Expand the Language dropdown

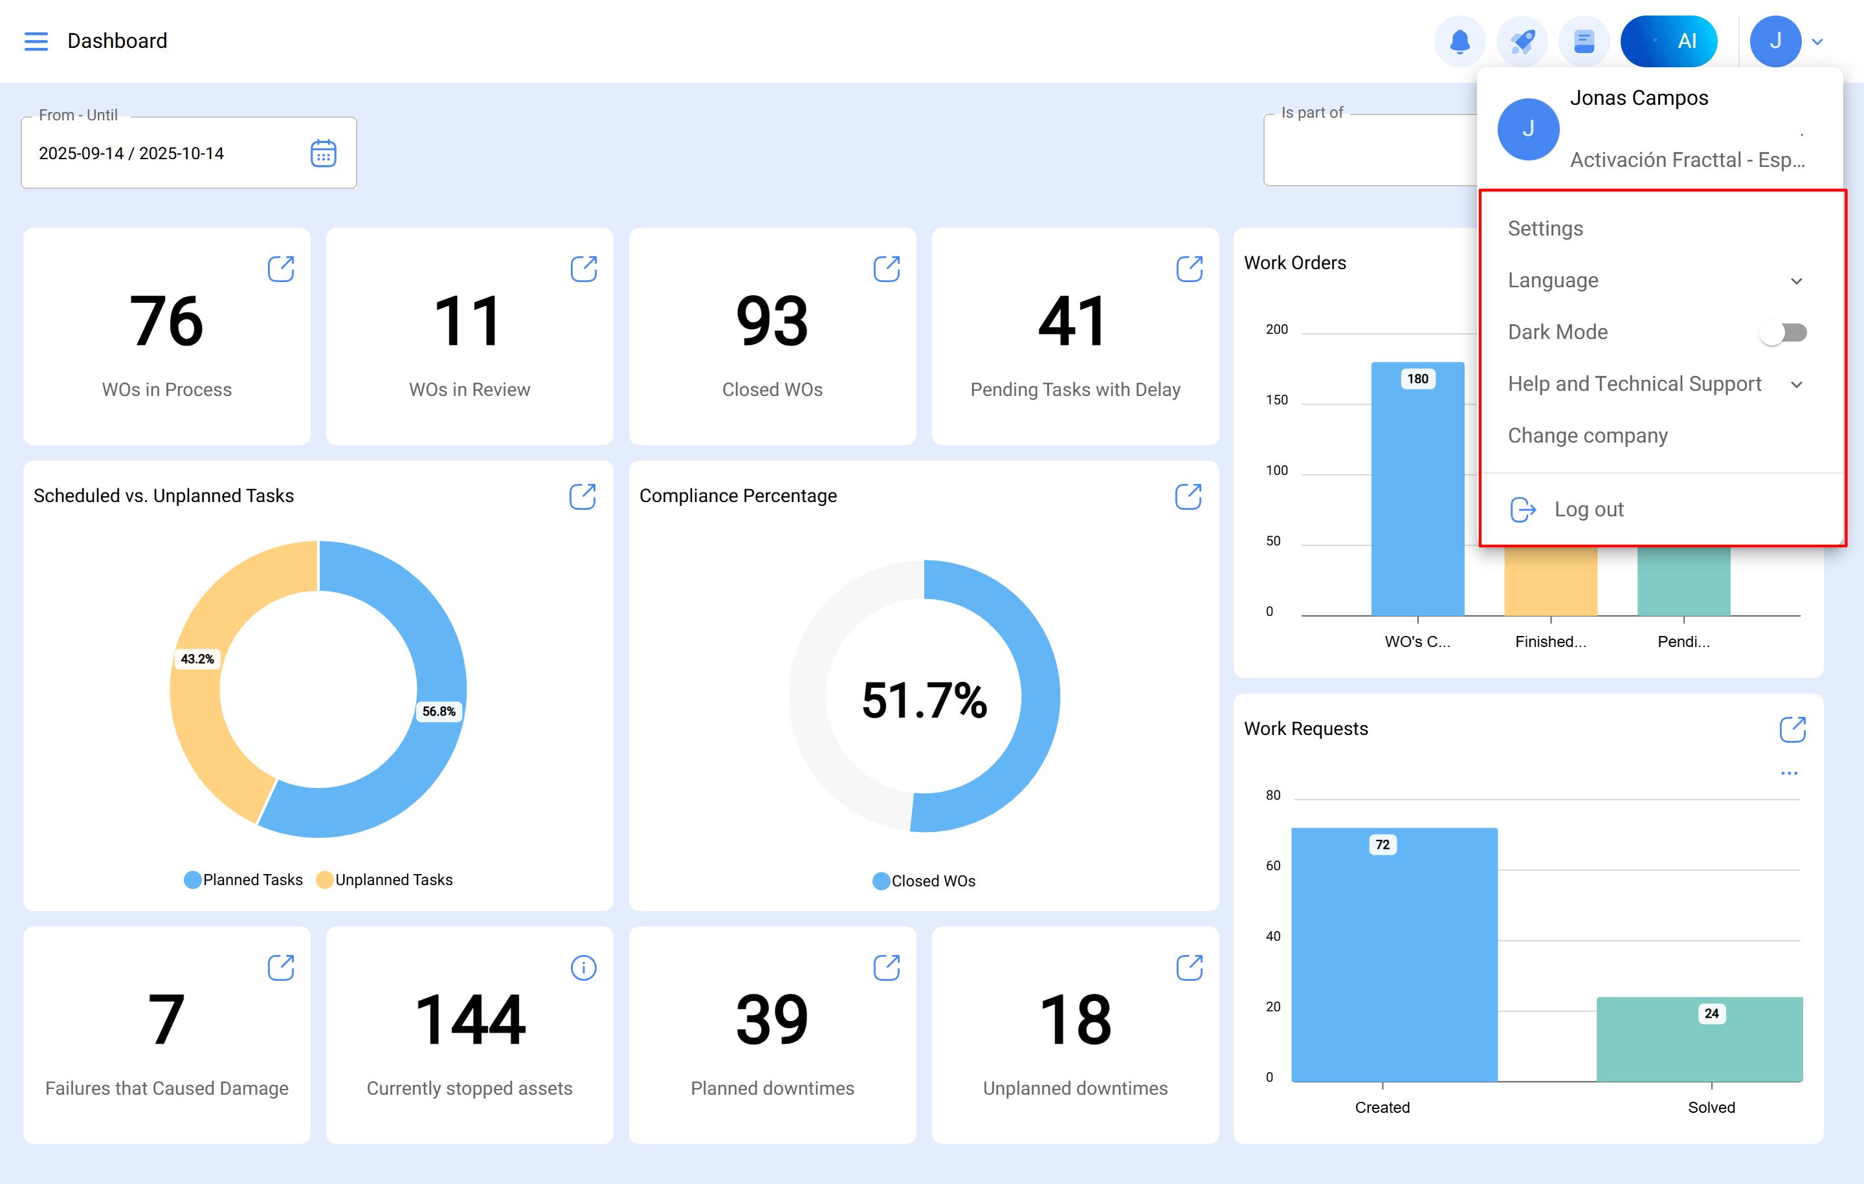click(x=1797, y=280)
